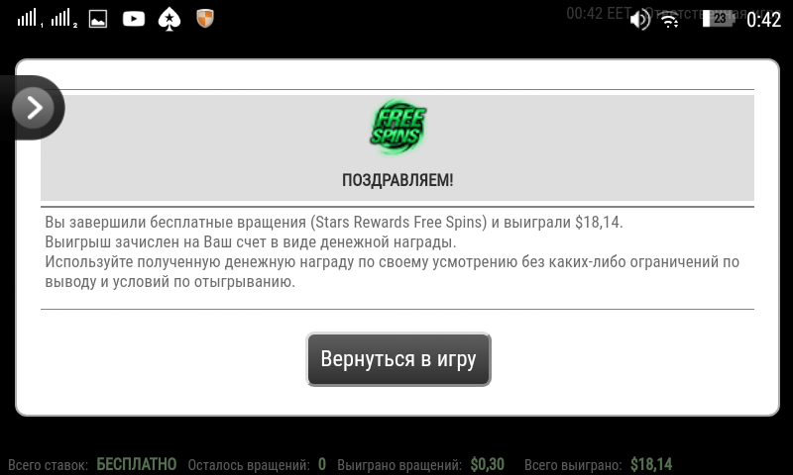Click the green Free Spins logo
The height and width of the screenshot is (475, 793).
tap(398, 127)
